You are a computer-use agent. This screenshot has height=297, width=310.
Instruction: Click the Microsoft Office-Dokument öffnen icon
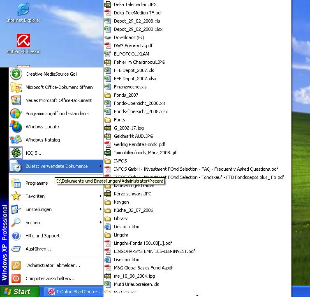(x=16, y=87)
